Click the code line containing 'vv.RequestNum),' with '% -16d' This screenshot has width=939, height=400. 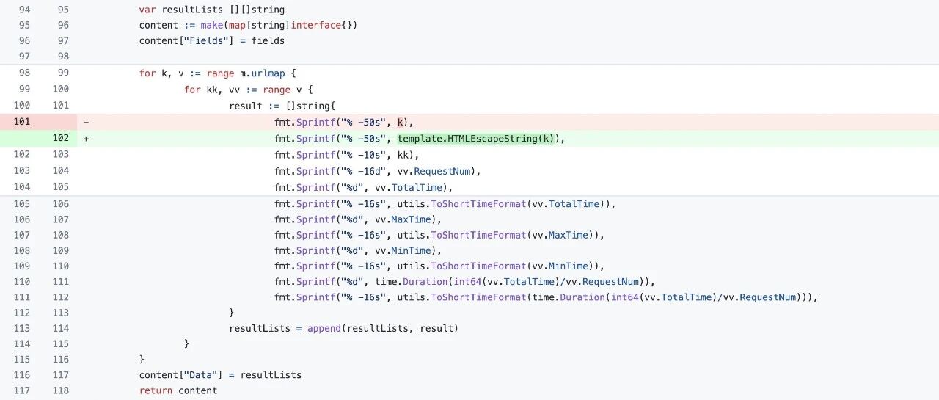[378, 171]
